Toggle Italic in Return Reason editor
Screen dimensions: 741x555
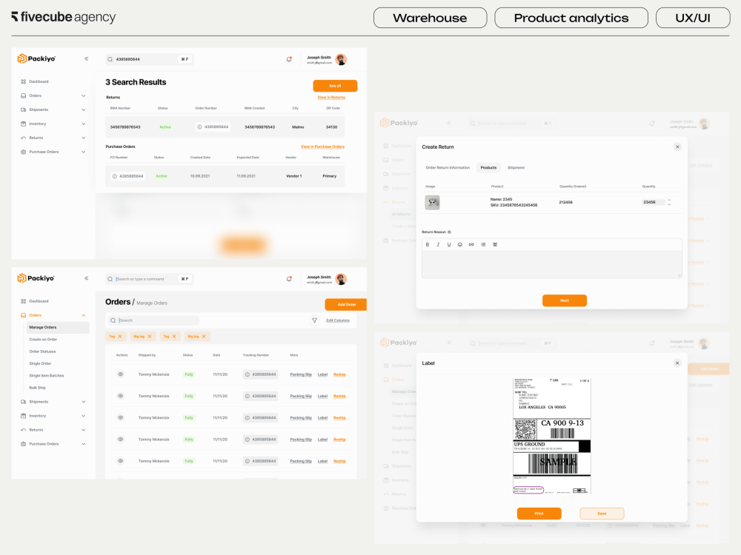[438, 244]
